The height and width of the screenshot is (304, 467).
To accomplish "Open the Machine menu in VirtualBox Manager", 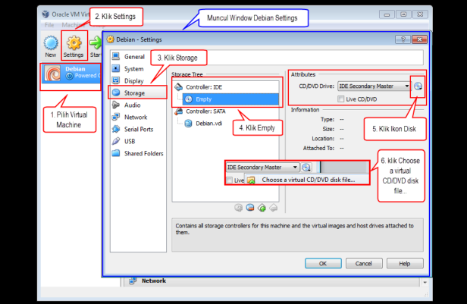I will (74, 25).
